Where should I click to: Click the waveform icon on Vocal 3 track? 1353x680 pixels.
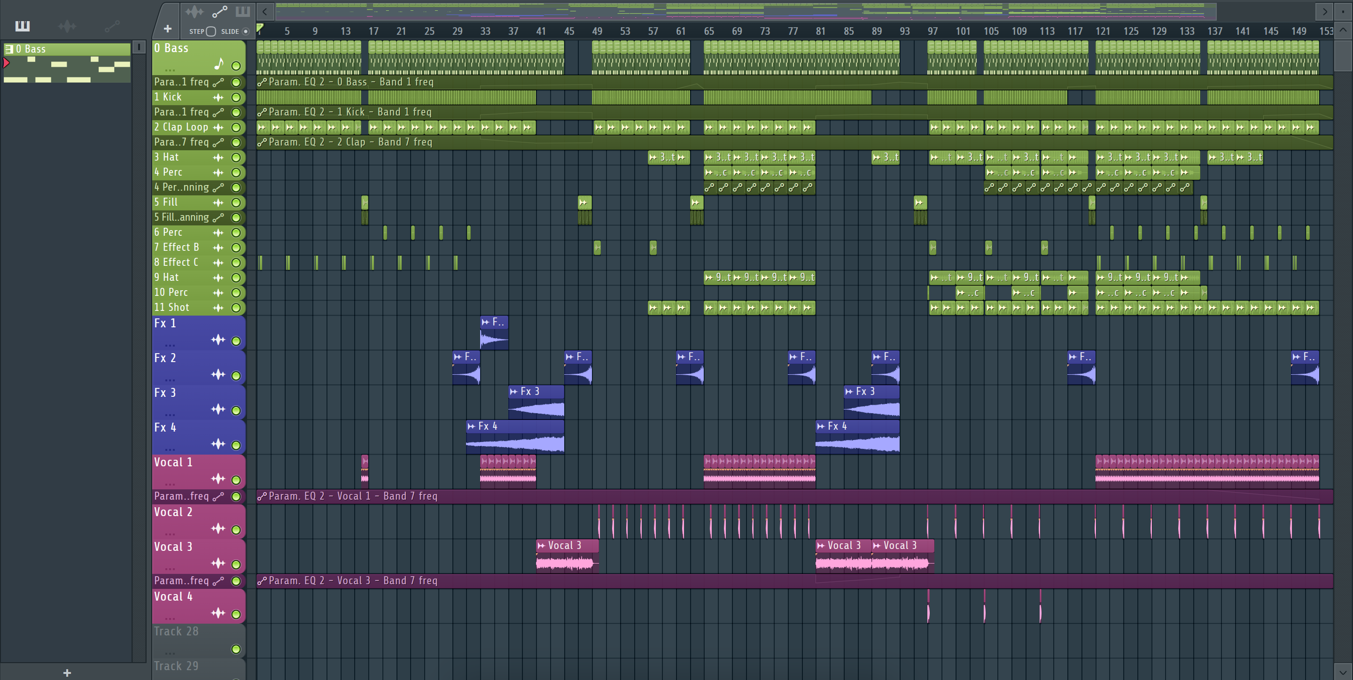click(218, 564)
